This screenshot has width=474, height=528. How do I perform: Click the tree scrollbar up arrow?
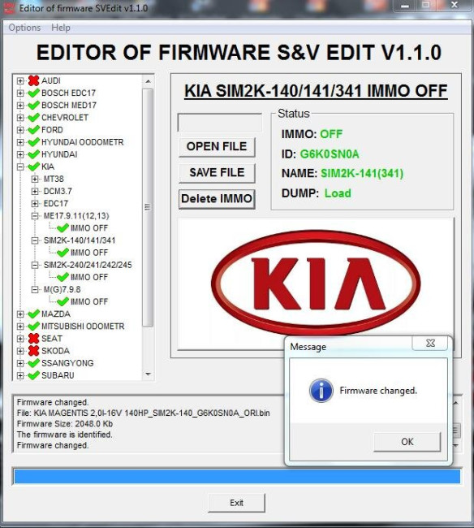(x=148, y=81)
